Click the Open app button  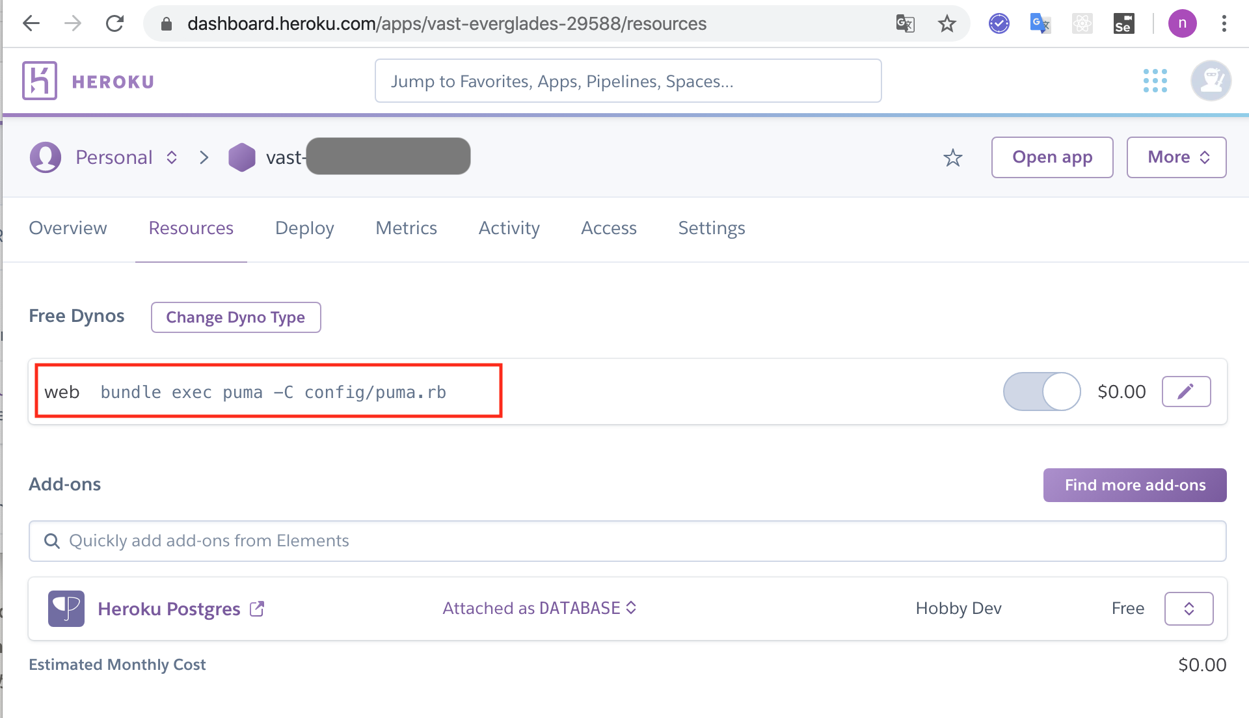pos(1052,157)
